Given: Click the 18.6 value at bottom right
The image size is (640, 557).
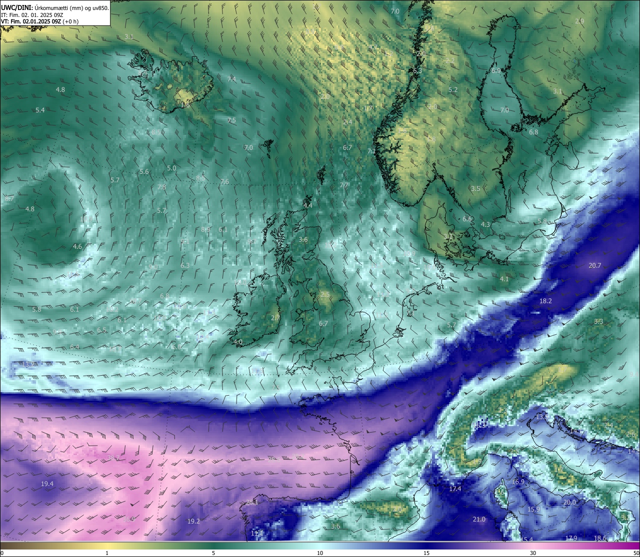Looking at the screenshot, I should click(x=600, y=538).
